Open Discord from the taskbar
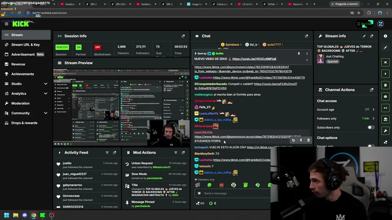 25,215
